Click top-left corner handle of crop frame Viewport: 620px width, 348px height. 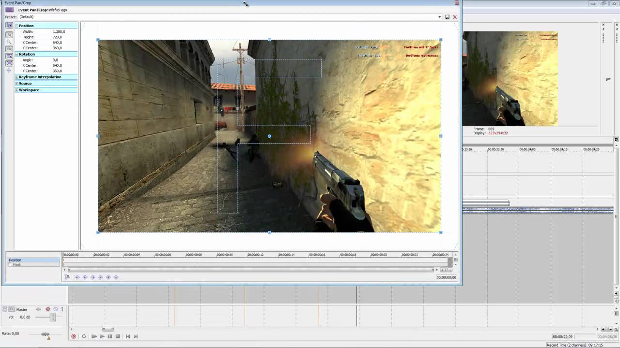point(98,40)
